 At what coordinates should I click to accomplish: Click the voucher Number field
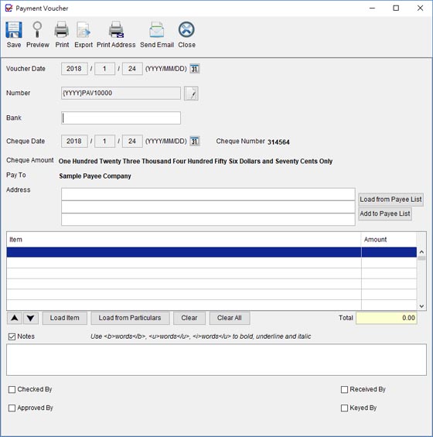click(121, 93)
